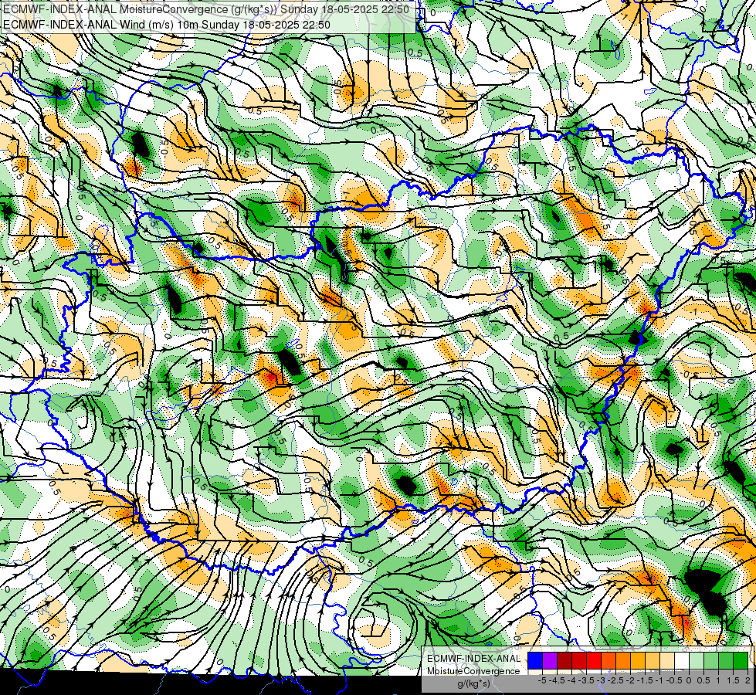Screen dimensions: 756x695
Task: Choose the orange-red legend swatch between -3 and -2.5
Action: [609, 661]
